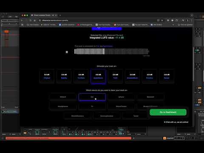Reload the page using the refresh icon
204x153 pixels.
click(31, 20)
